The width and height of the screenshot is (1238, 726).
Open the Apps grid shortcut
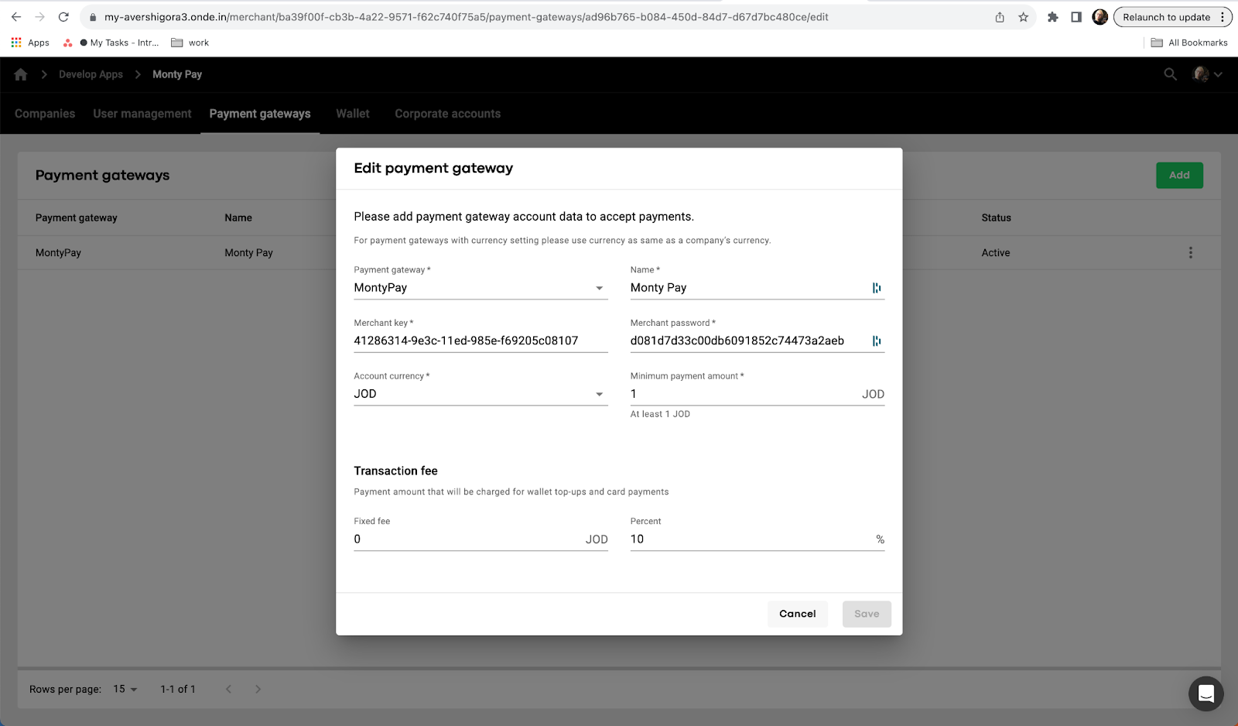point(30,43)
